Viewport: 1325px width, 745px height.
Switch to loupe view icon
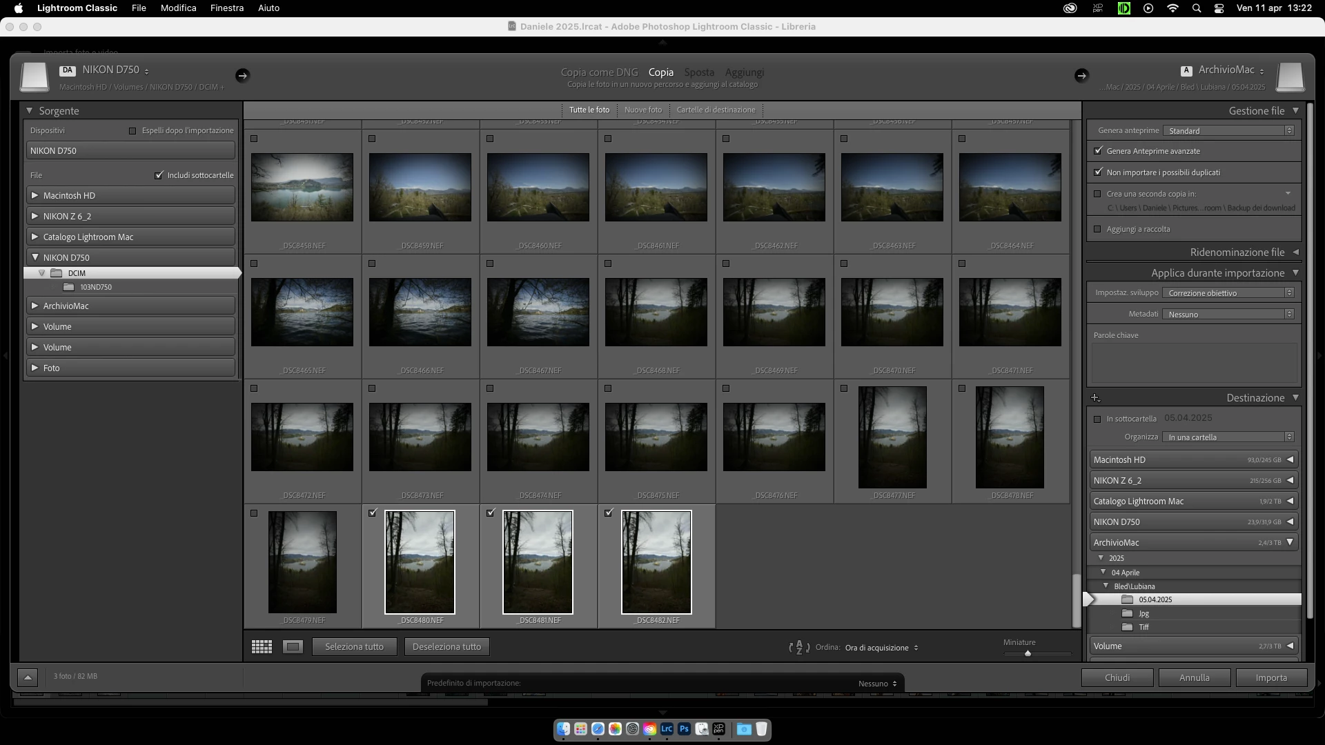[293, 647]
